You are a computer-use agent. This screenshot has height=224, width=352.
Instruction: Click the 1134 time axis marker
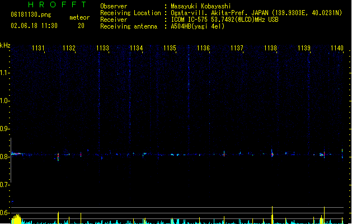[x=136, y=48]
